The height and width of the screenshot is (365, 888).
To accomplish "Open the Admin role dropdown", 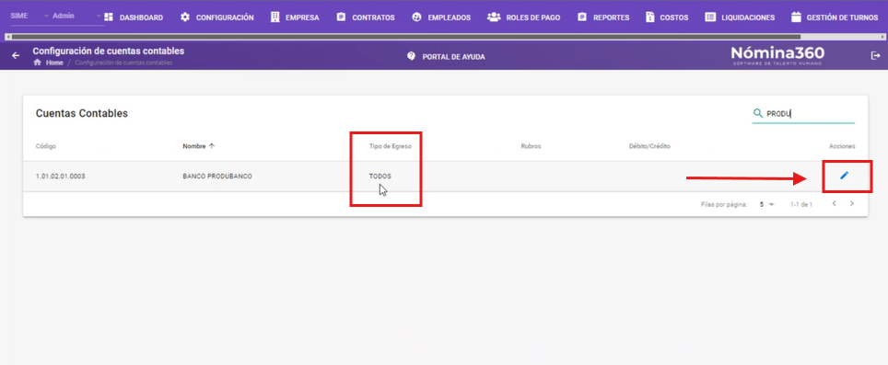I will [x=77, y=16].
